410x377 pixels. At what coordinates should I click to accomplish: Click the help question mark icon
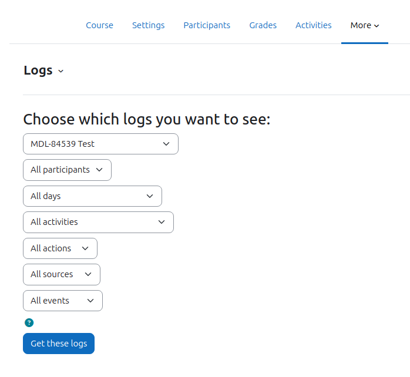coord(29,322)
